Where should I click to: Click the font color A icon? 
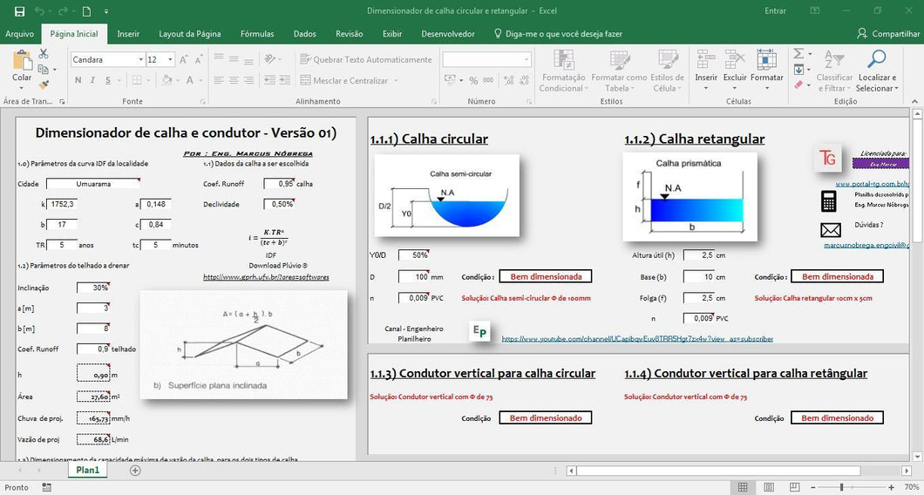(x=190, y=80)
